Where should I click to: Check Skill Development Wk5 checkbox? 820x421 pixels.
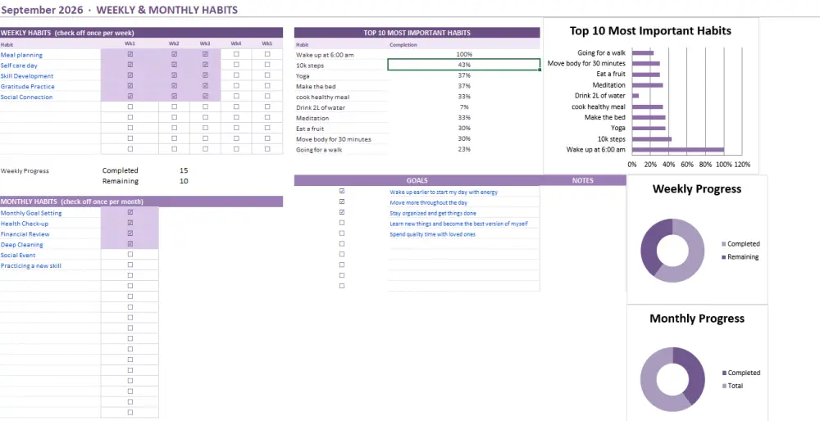pos(267,75)
